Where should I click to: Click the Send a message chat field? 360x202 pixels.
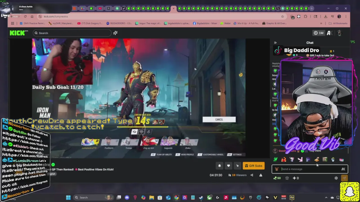point(310,169)
